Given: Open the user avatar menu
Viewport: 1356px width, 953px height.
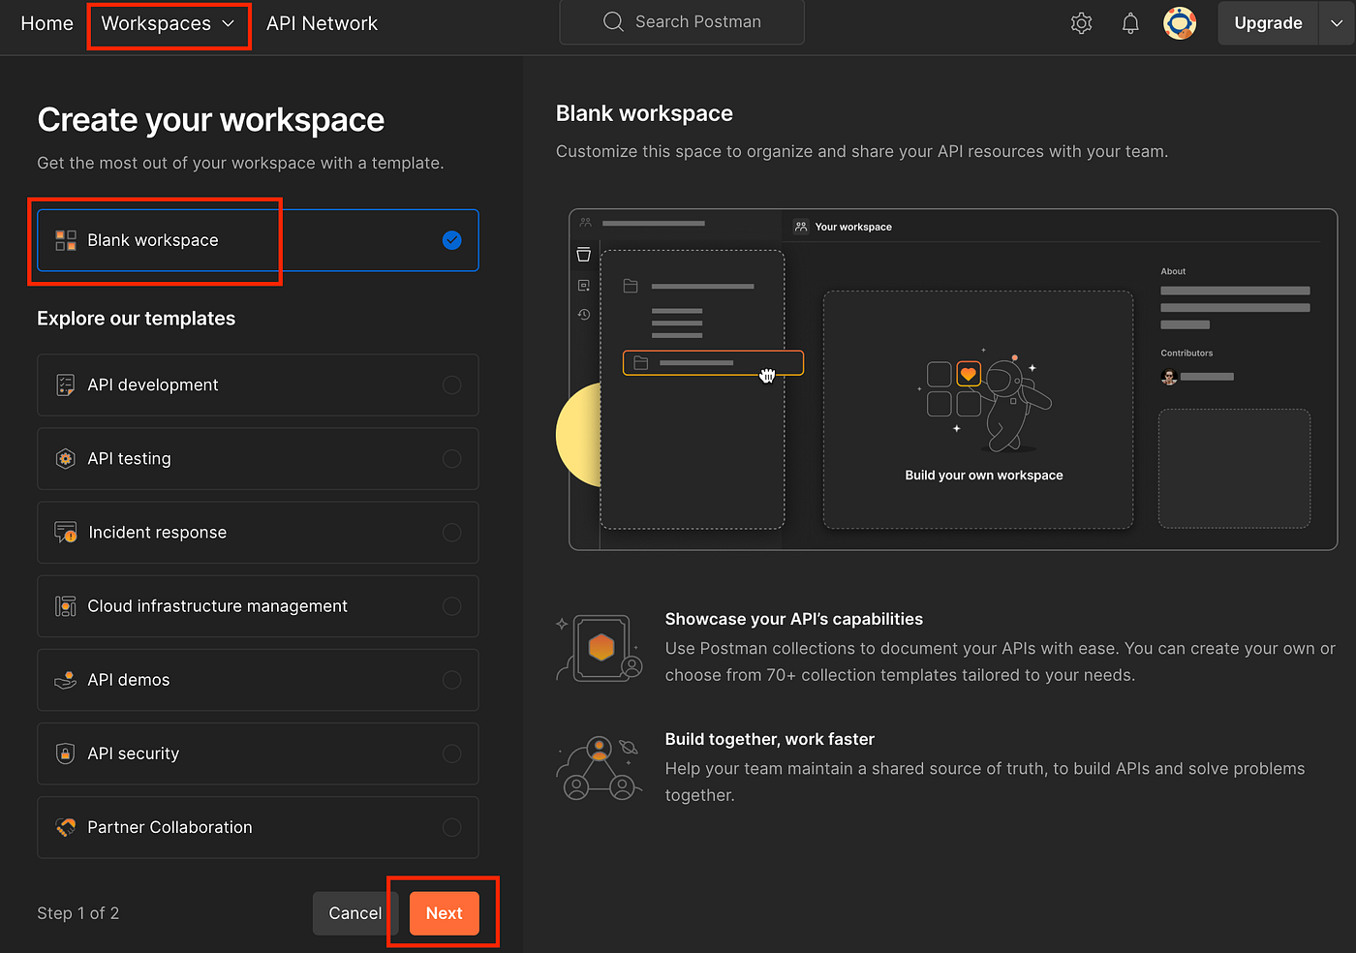Looking at the screenshot, I should click(x=1180, y=23).
